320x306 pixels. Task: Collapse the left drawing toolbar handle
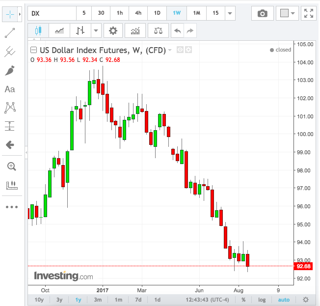[26, 152]
